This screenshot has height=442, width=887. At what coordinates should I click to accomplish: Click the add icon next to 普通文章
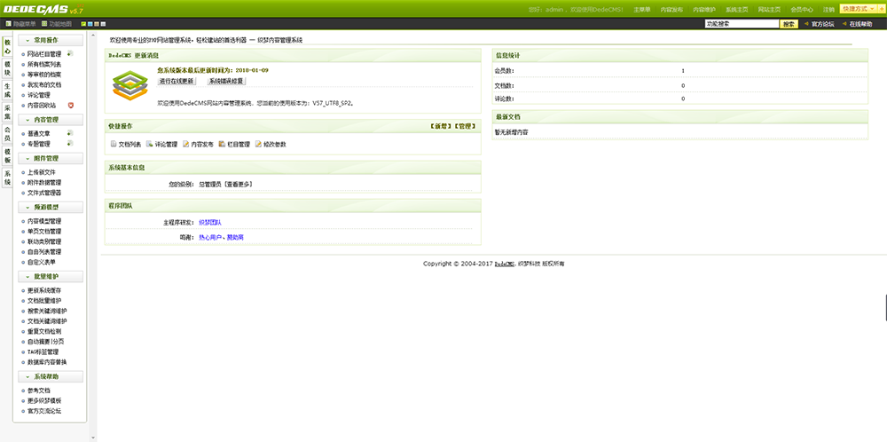click(x=70, y=133)
